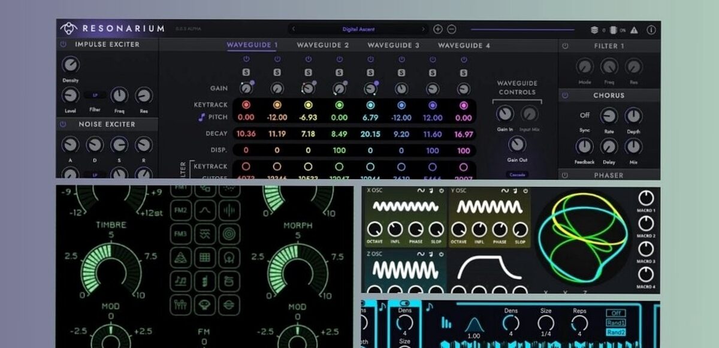Open the info panel via circled-i icon
This screenshot has height=348, width=719.
pyautogui.click(x=651, y=29)
